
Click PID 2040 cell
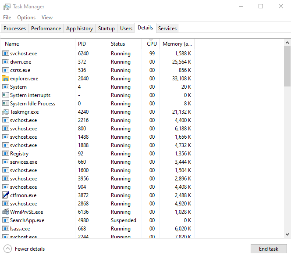tap(83, 79)
